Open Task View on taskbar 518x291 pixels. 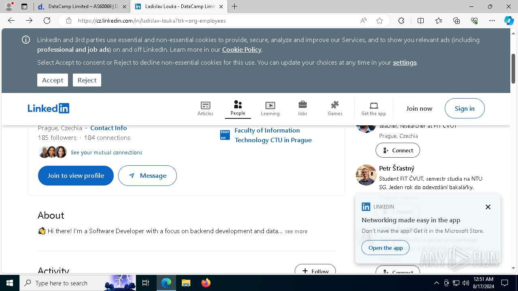[x=146, y=283]
